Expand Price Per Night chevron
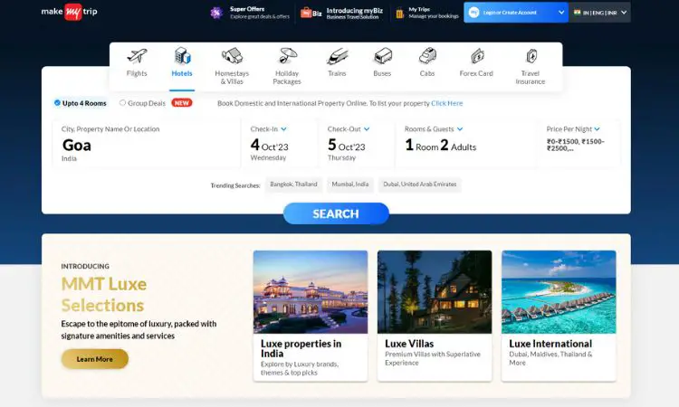Viewport: 679px width, 407px height. (x=598, y=129)
